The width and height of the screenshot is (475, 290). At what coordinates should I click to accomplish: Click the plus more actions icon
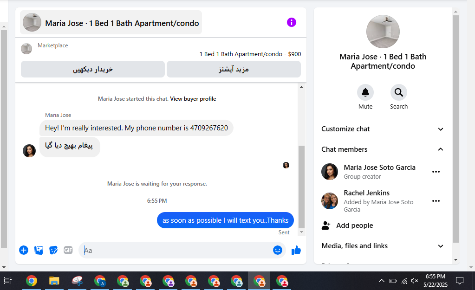pyautogui.click(x=24, y=250)
